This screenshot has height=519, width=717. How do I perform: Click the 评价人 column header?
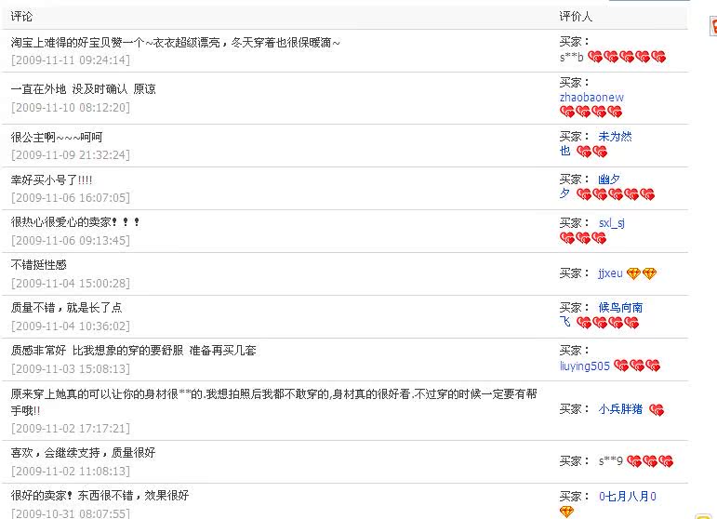(576, 17)
